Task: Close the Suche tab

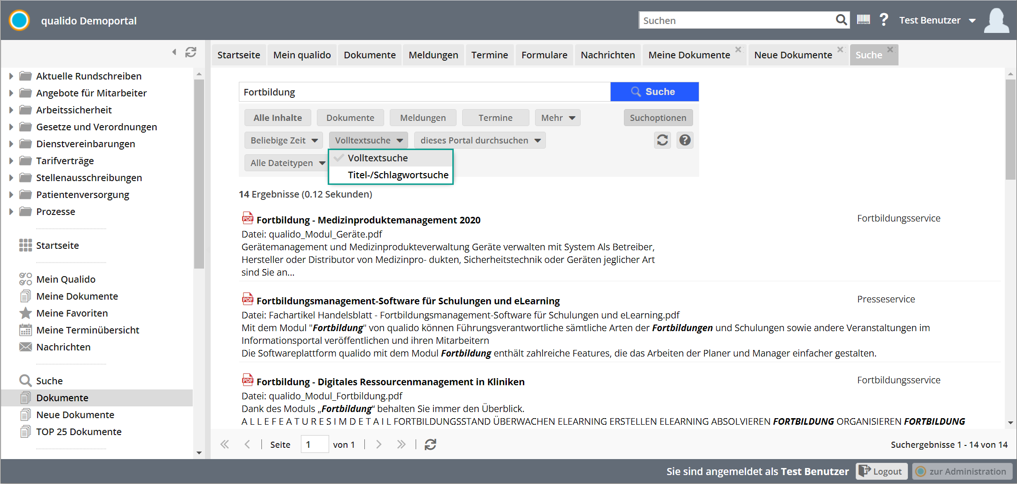Action: (890, 49)
